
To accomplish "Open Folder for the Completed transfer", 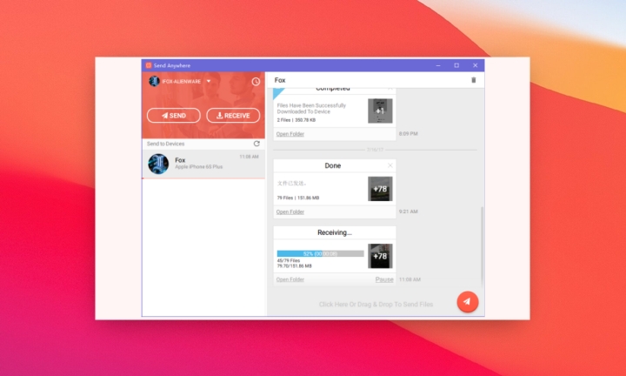I will tap(290, 134).
